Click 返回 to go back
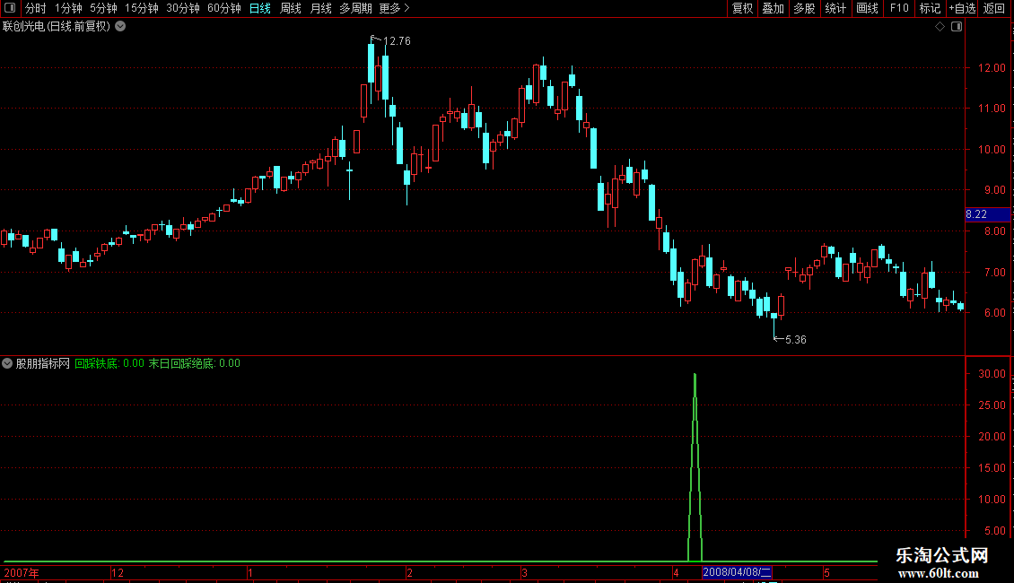This screenshot has width=1014, height=583. tap(994, 8)
